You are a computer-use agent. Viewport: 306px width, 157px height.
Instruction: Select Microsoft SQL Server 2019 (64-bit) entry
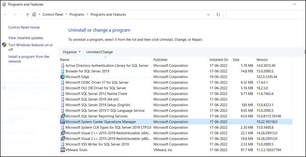tap(92, 99)
